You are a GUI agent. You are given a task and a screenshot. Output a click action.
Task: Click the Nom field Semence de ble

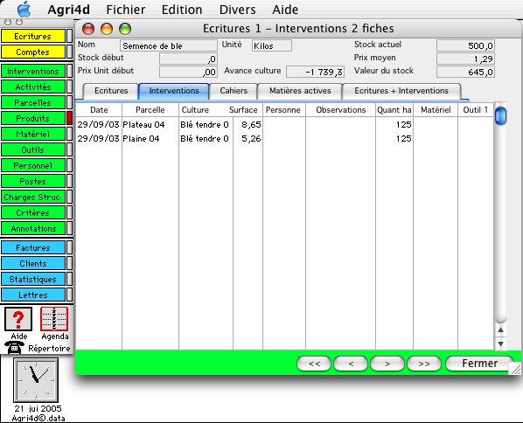(x=169, y=45)
